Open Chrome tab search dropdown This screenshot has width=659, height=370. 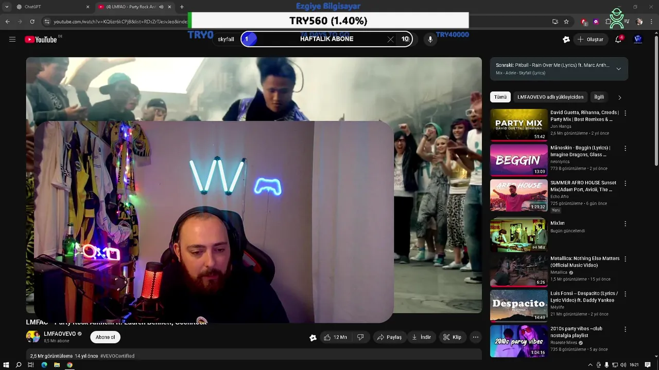[7, 7]
